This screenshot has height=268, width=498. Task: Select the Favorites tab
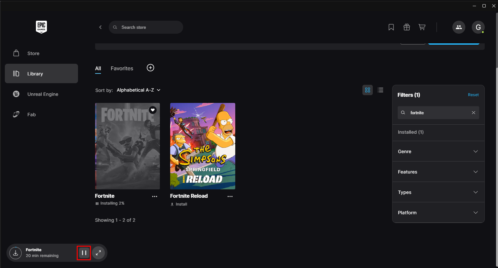coord(122,69)
